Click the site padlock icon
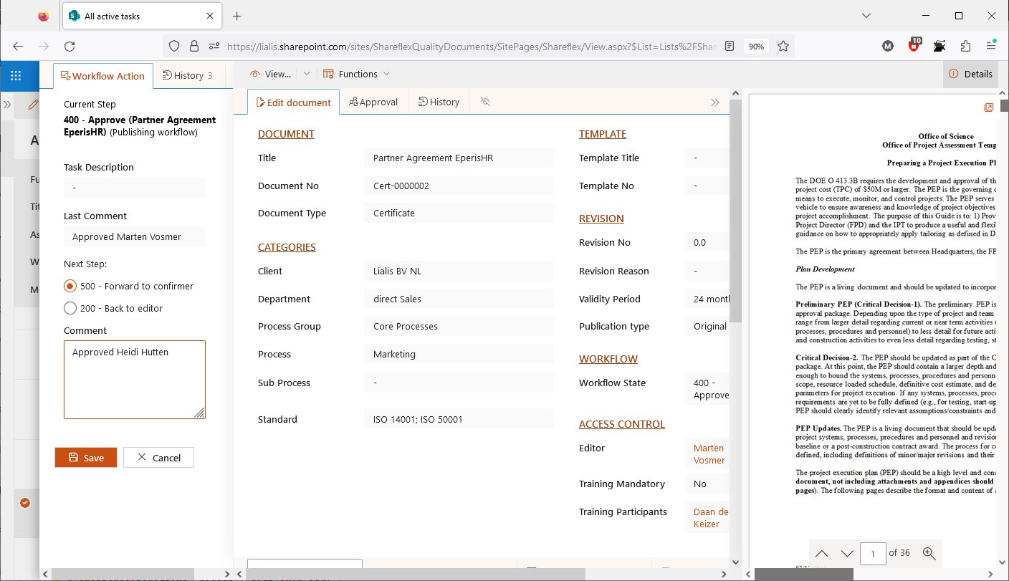 pos(193,46)
